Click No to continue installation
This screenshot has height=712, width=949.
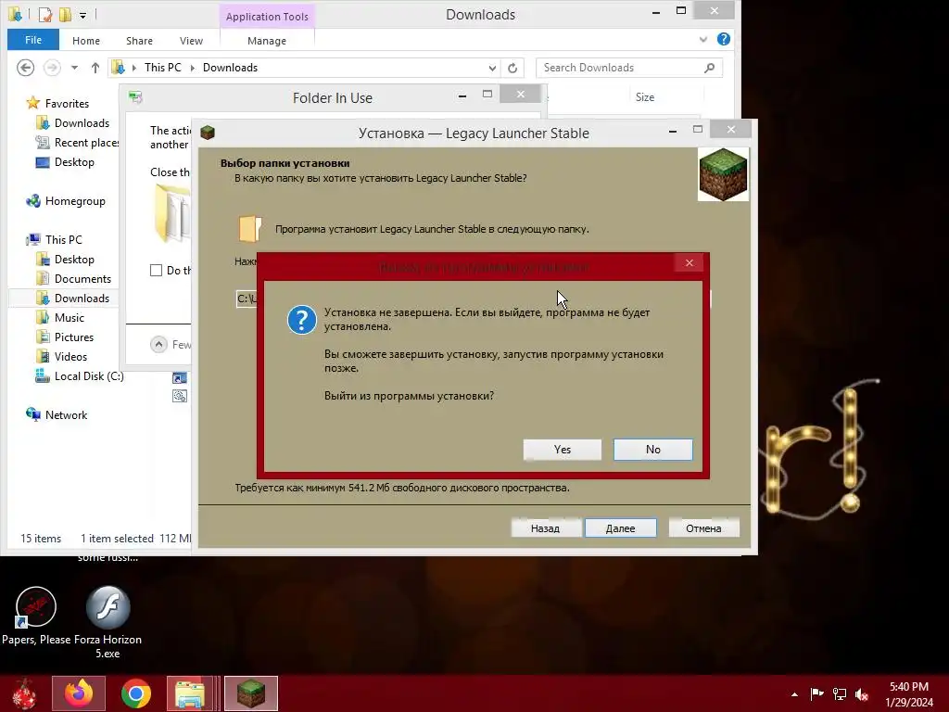click(653, 450)
